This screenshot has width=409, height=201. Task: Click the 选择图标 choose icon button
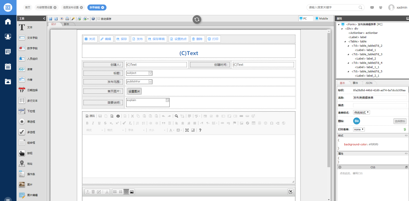pos(400,121)
